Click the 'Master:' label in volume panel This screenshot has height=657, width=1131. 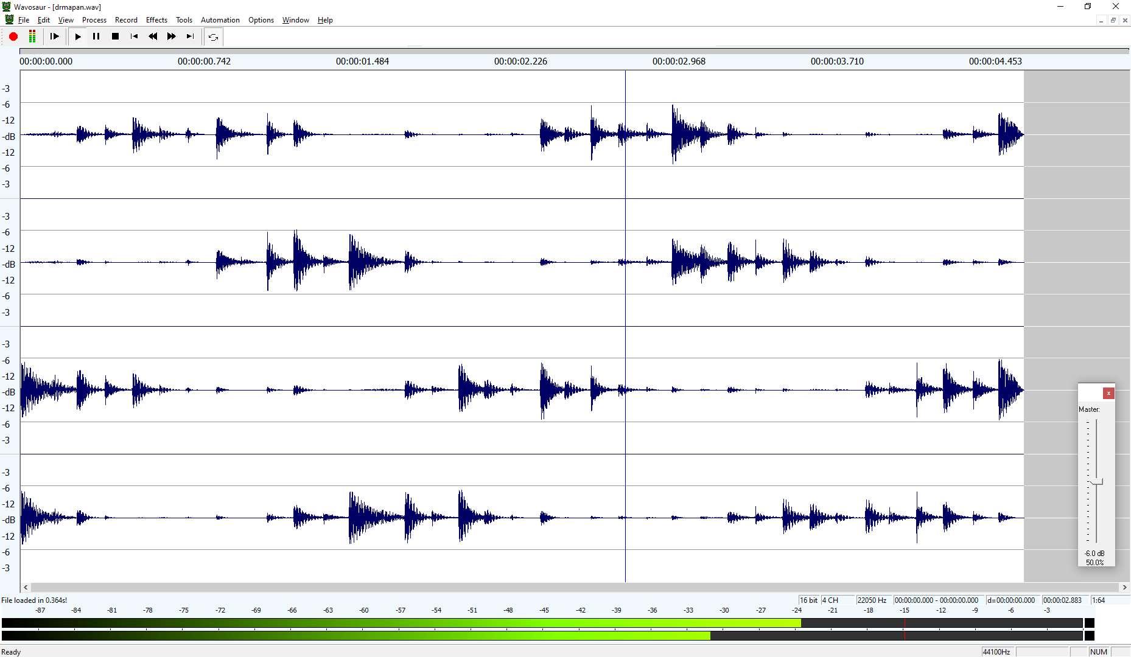(x=1089, y=409)
